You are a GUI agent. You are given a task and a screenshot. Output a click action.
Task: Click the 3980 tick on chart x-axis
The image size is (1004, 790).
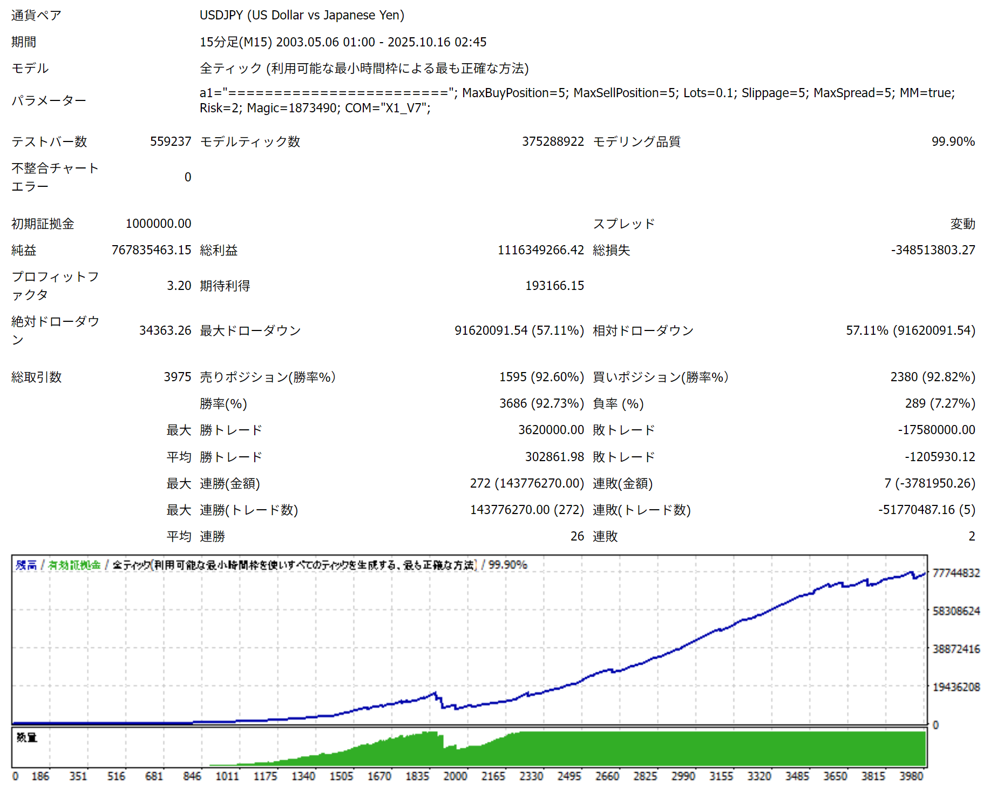click(911, 776)
